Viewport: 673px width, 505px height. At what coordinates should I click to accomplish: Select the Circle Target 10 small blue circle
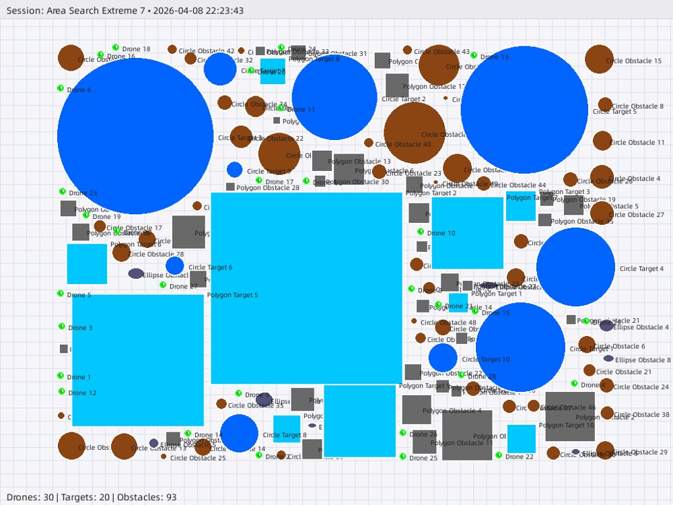tap(443, 358)
